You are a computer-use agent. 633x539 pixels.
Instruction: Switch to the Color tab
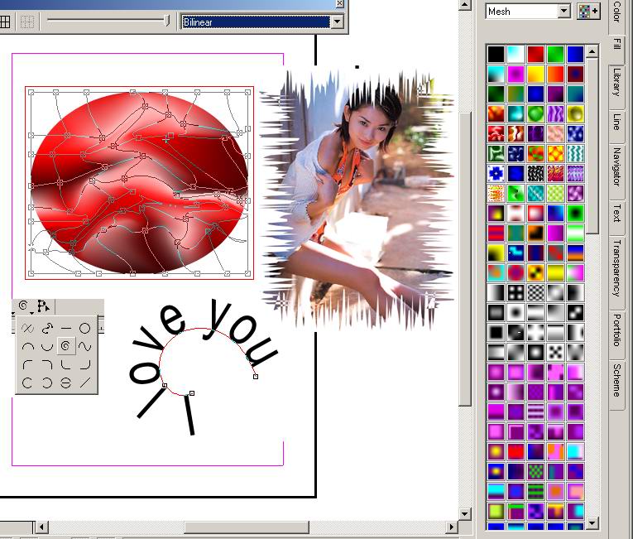(616, 12)
